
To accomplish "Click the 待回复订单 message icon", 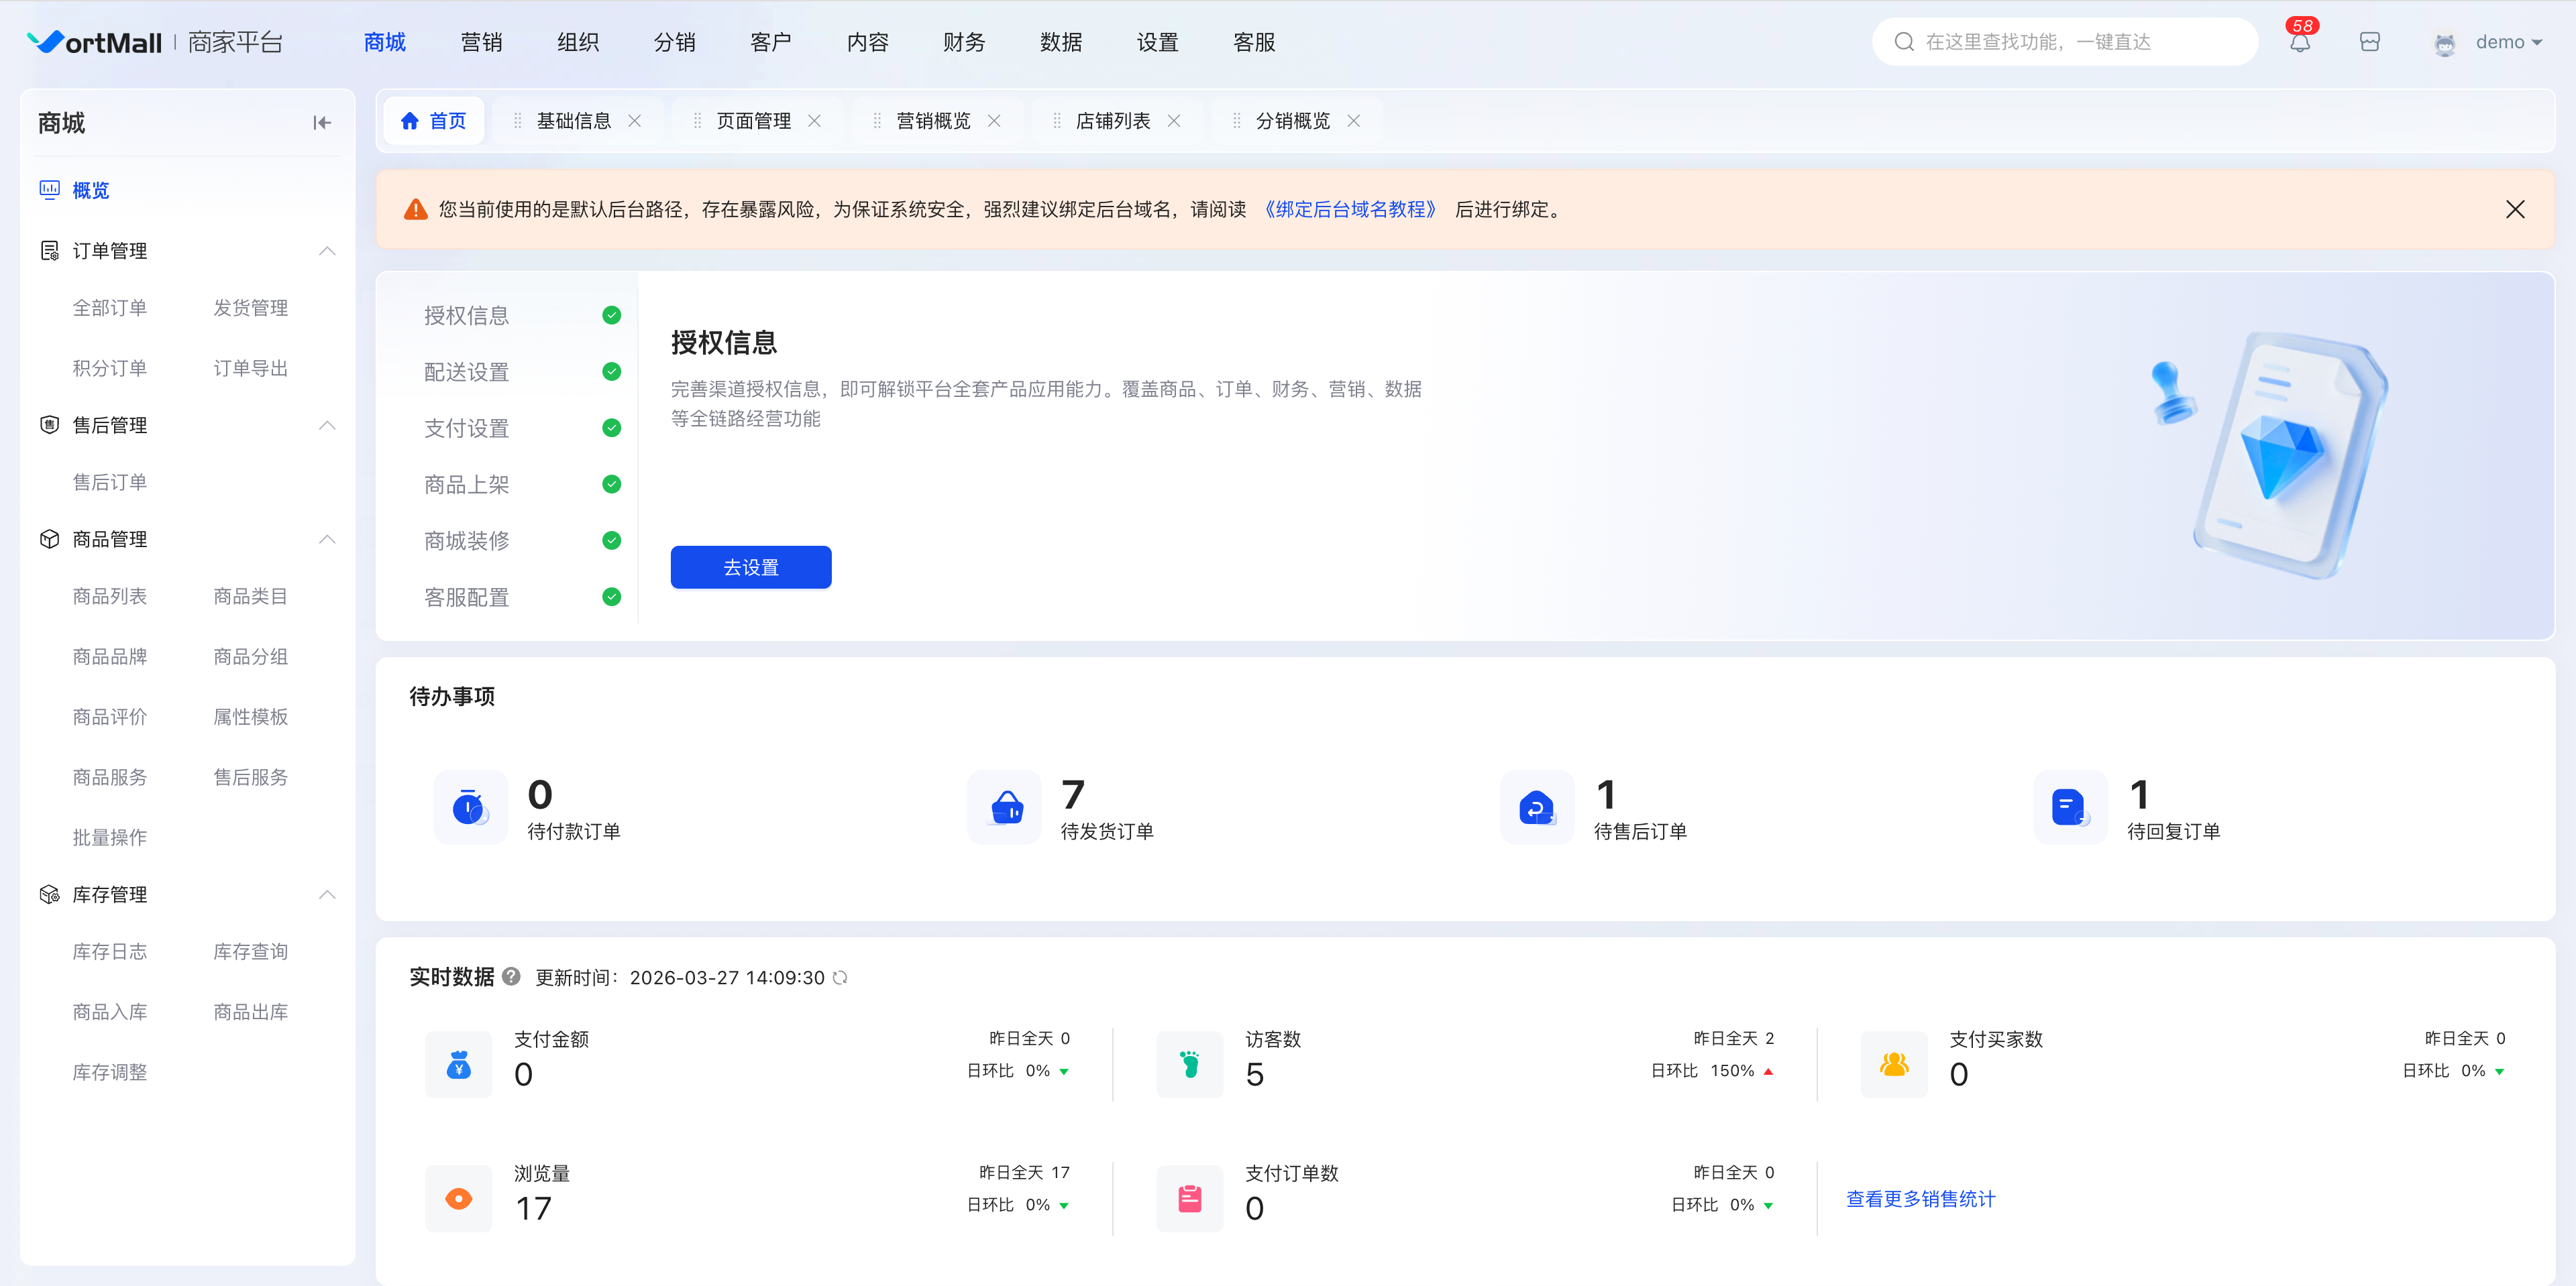I will pyautogui.click(x=2070, y=807).
